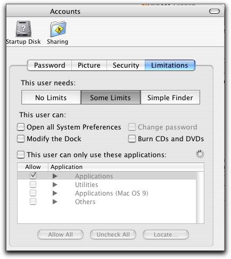
Task: Check the Utilities allow checkbox
Action: point(33,184)
